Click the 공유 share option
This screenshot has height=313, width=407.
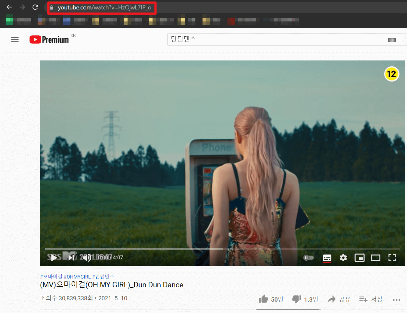(x=339, y=299)
